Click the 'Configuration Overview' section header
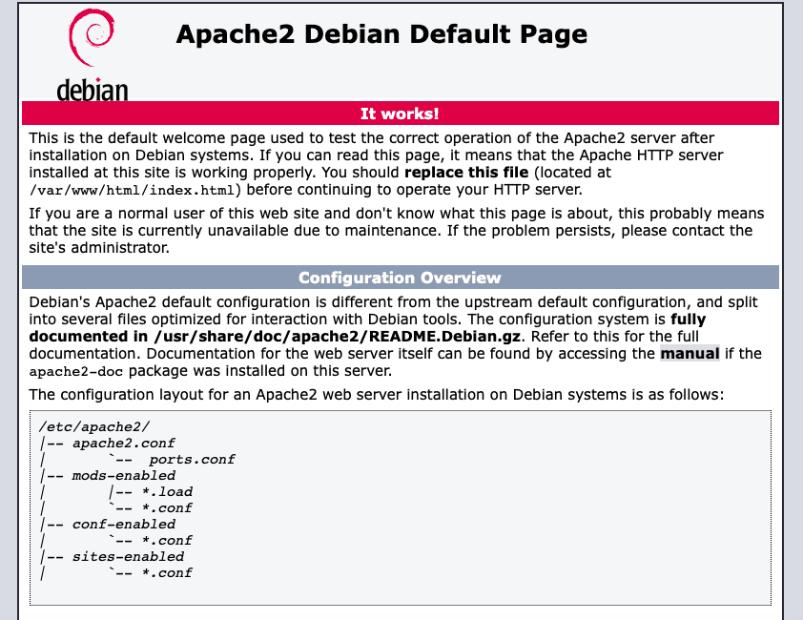 click(x=400, y=278)
